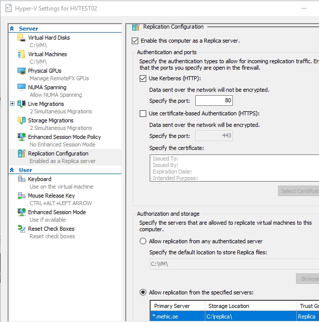Click the Storage Migrations icon

(21, 120)
